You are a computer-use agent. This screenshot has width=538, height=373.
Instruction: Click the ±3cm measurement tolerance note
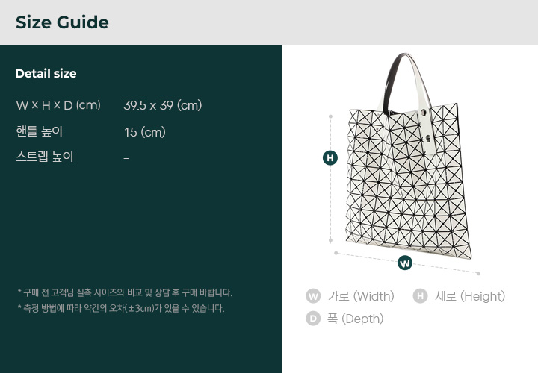(x=120, y=308)
